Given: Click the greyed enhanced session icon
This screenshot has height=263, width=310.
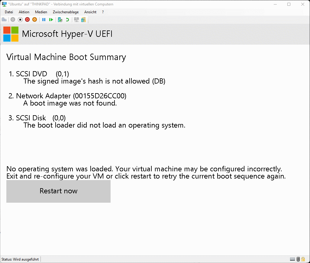Looking at the screenshot, I should [x=76, y=20].
